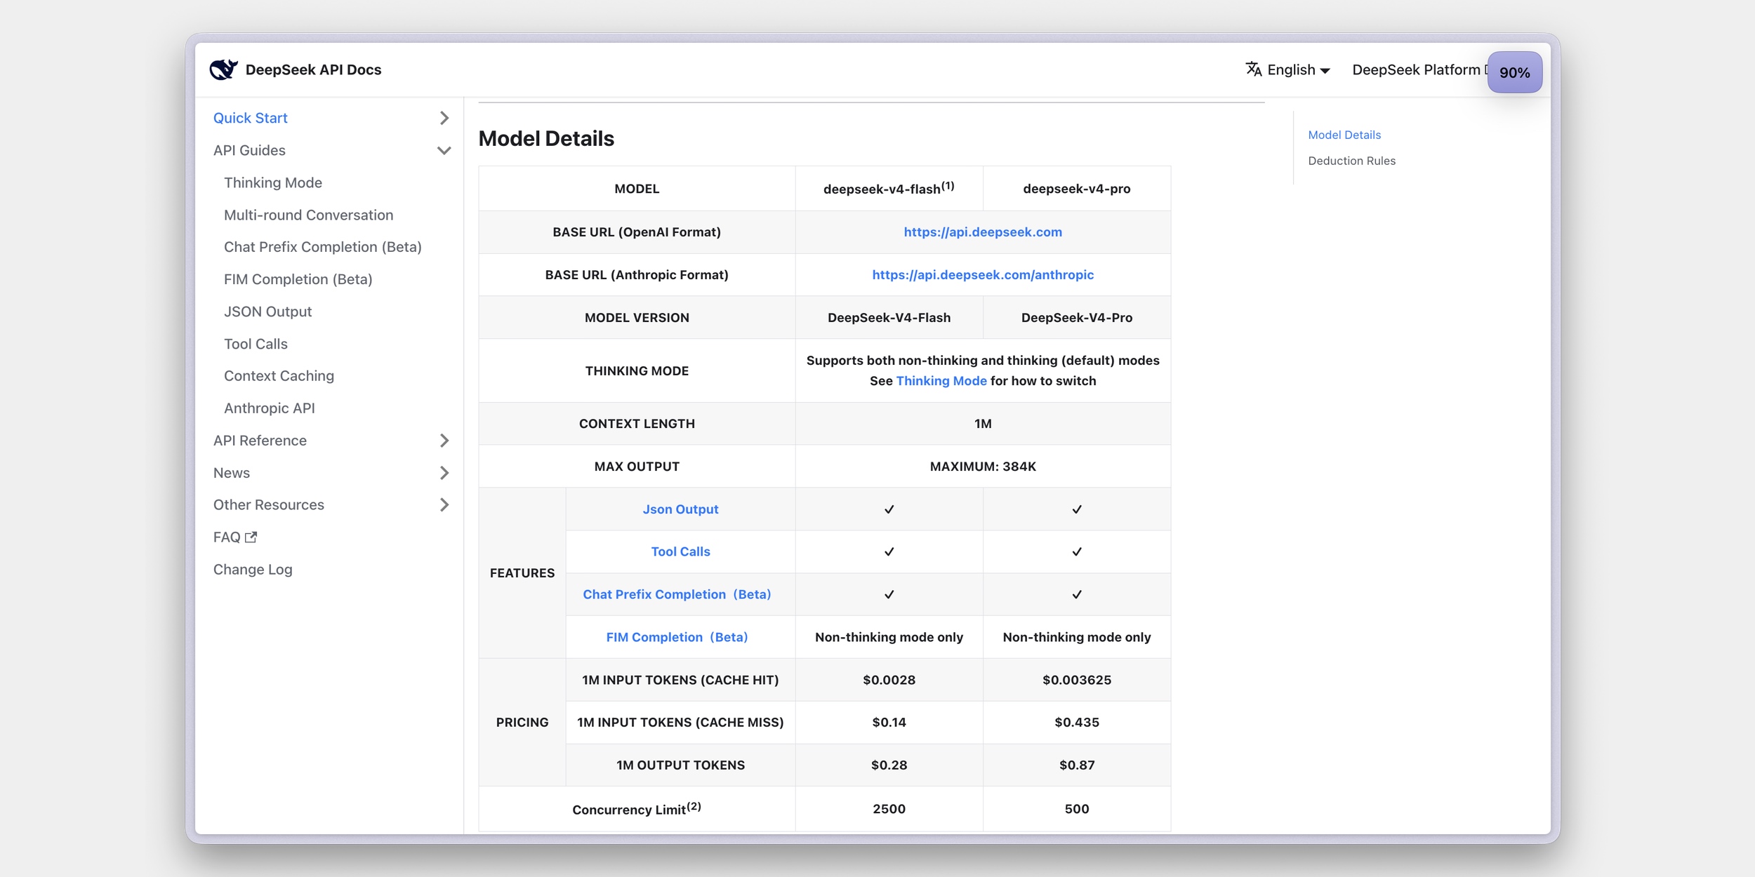The width and height of the screenshot is (1755, 877).
Task: Open the Json Output feature link
Action: tap(680, 509)
